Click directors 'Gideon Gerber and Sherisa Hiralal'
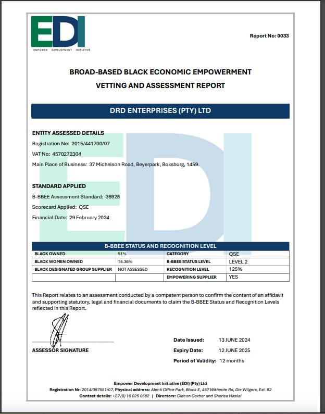This screenshot has height=414, width=325. pyautogui.click(x=209, y=396)
